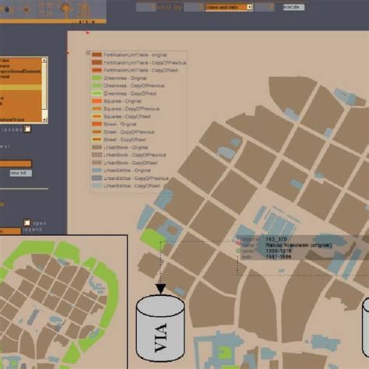
Task: Click the red dot beside Ratusz Krakowski
Action: coord(238,243)
